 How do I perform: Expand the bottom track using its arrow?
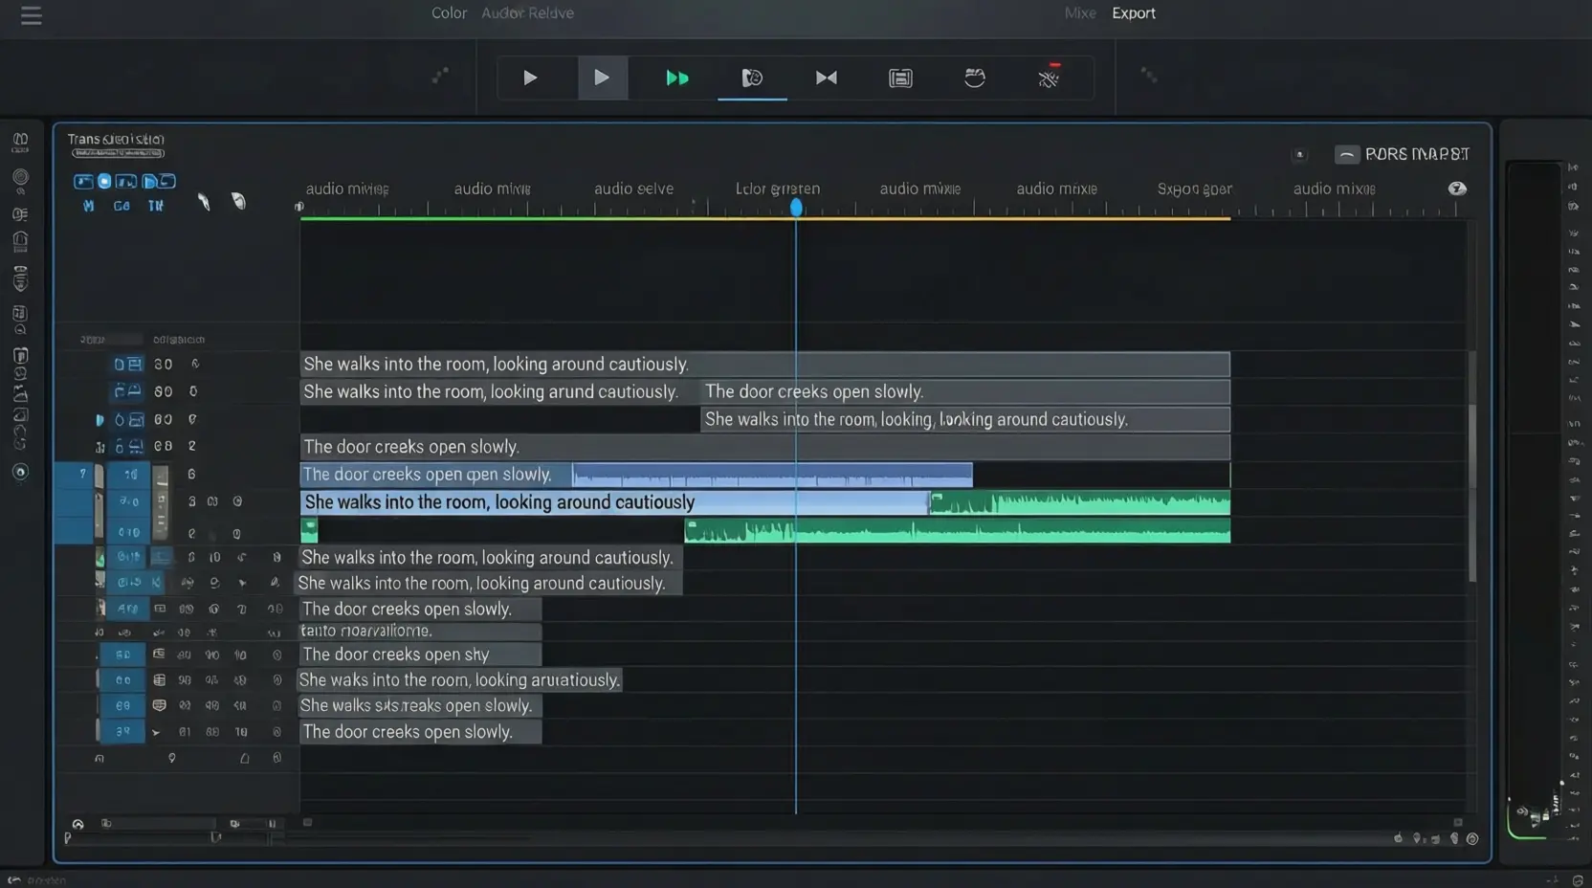click(156, 732)
